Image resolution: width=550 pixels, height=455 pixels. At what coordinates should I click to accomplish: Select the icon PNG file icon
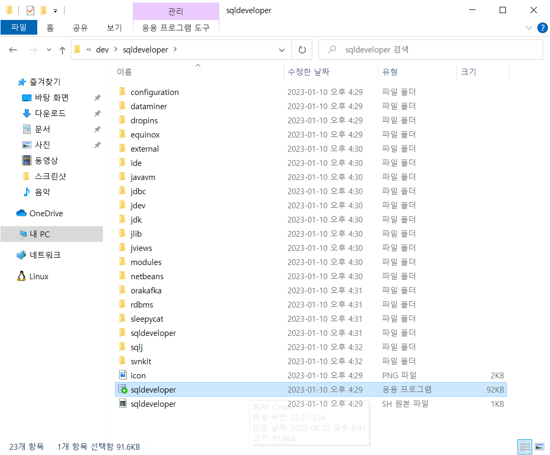pyautogui.click(x=123, y=375)
